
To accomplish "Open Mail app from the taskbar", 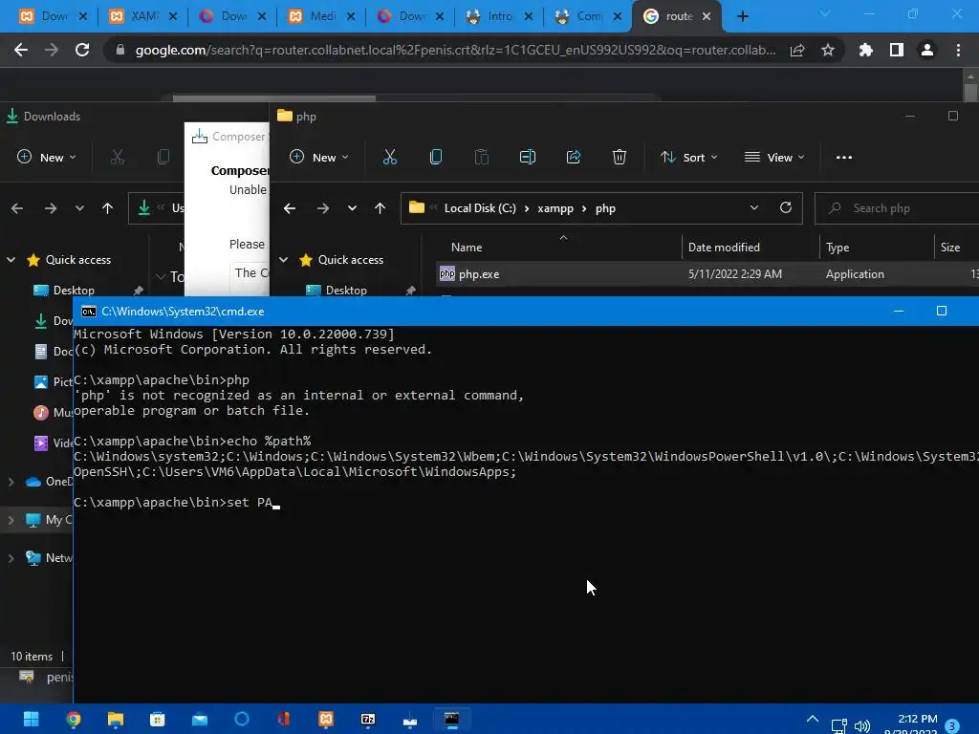I will (x=200, y=719).
